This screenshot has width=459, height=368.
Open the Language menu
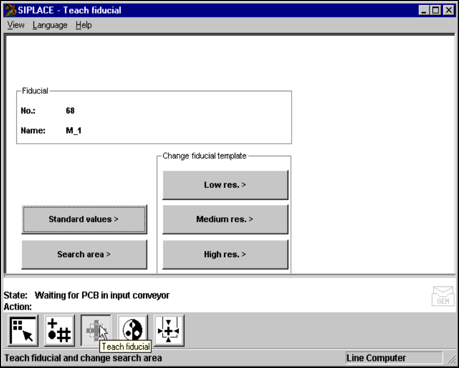pyautogui.click(x=50, y=25)
